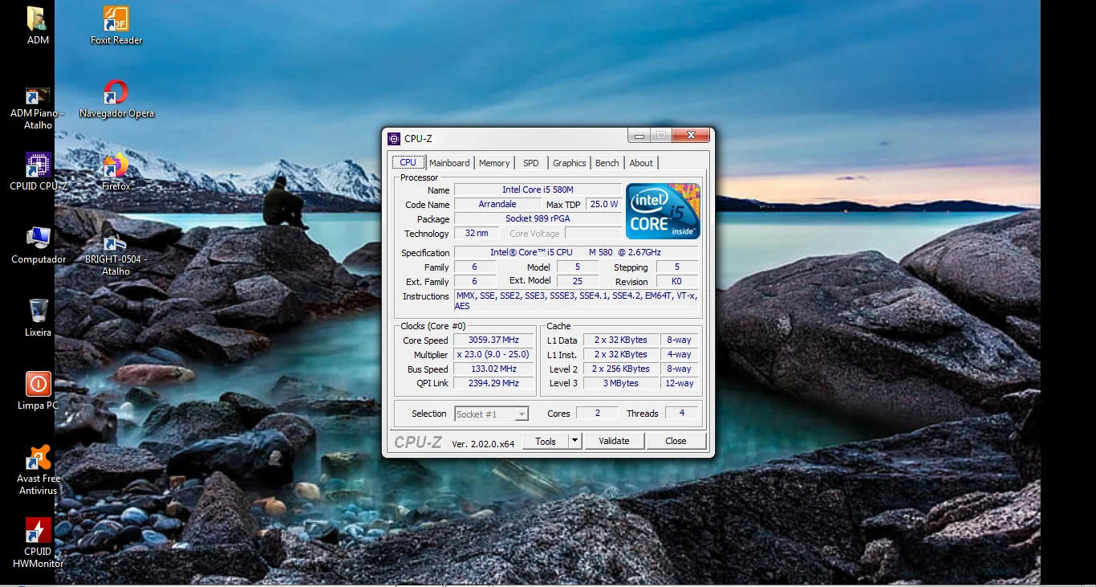This screenshot has height=587, width=1096.
Task: Click the Multiplier value x 23.0
Action: coord(493,354)
